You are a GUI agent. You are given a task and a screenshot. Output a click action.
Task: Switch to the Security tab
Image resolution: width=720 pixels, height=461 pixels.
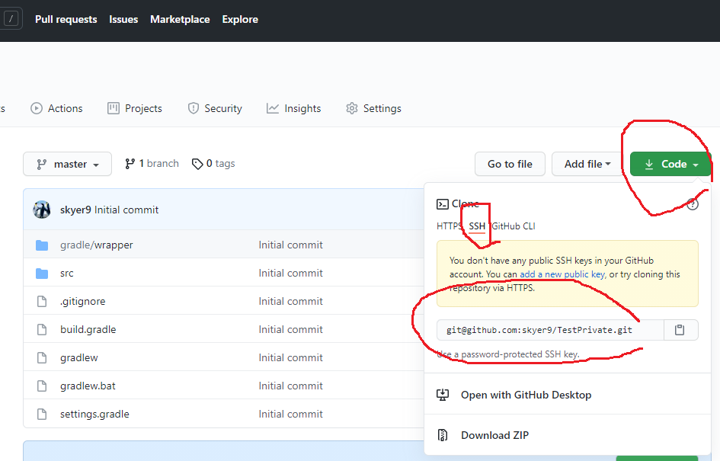pyautogui.click(x=215, y=108)
